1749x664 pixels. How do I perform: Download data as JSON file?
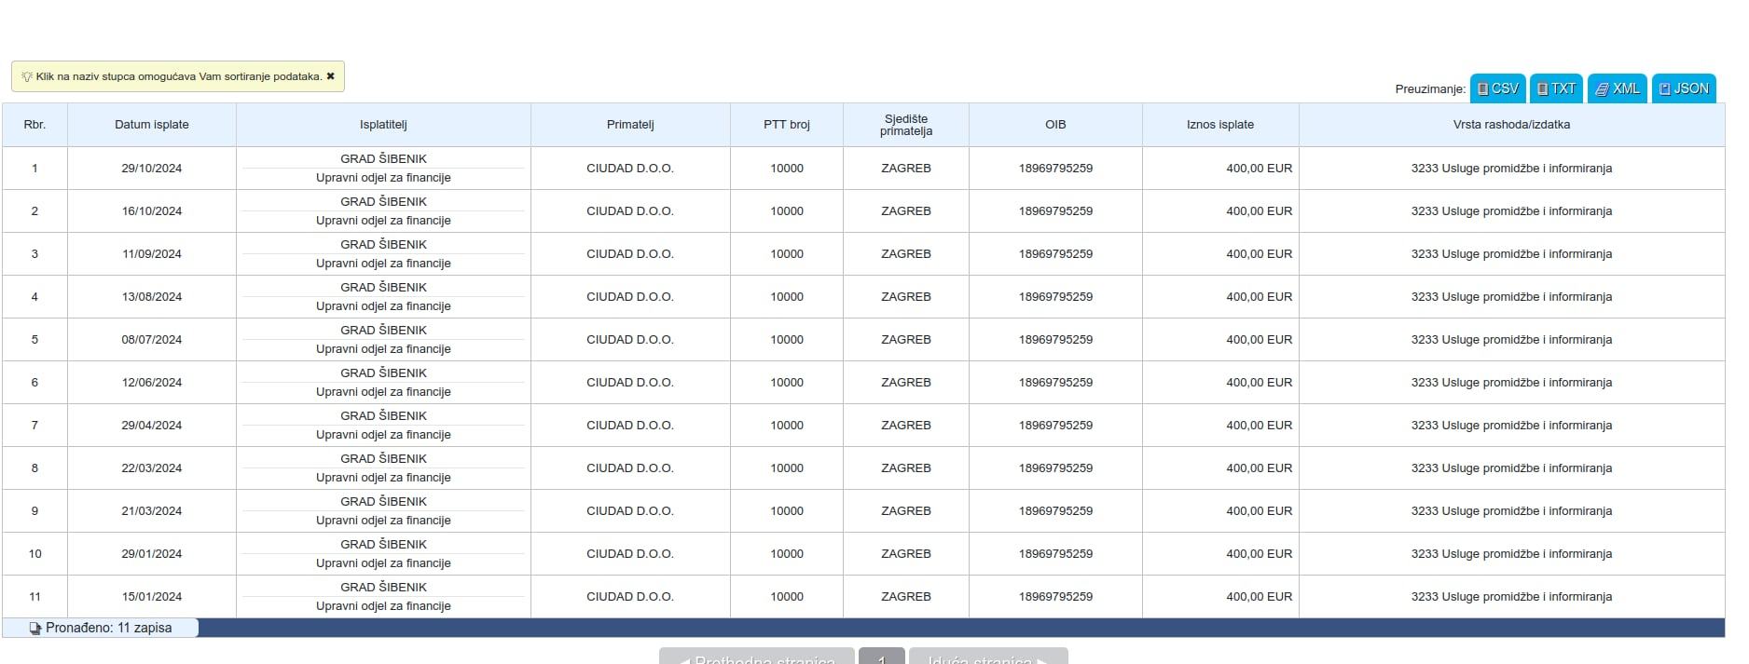pos(1683,88)
